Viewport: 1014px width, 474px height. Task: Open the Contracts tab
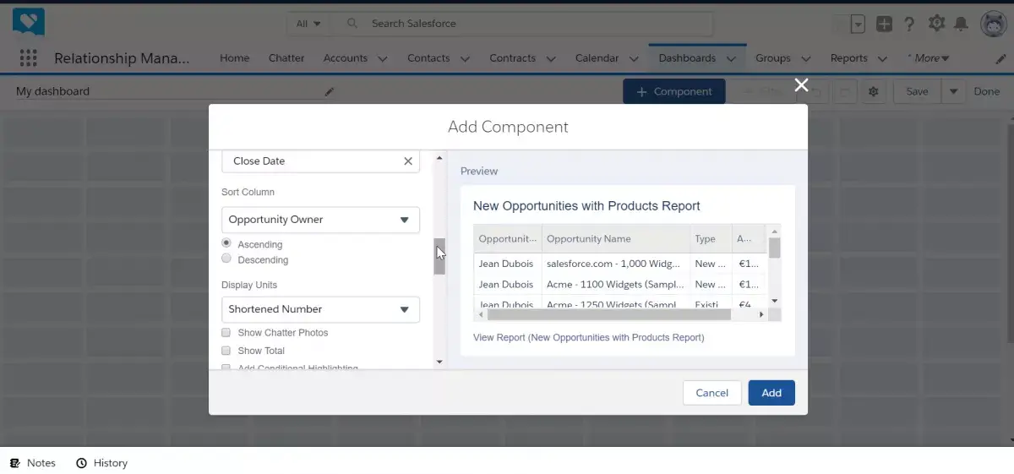512,58
